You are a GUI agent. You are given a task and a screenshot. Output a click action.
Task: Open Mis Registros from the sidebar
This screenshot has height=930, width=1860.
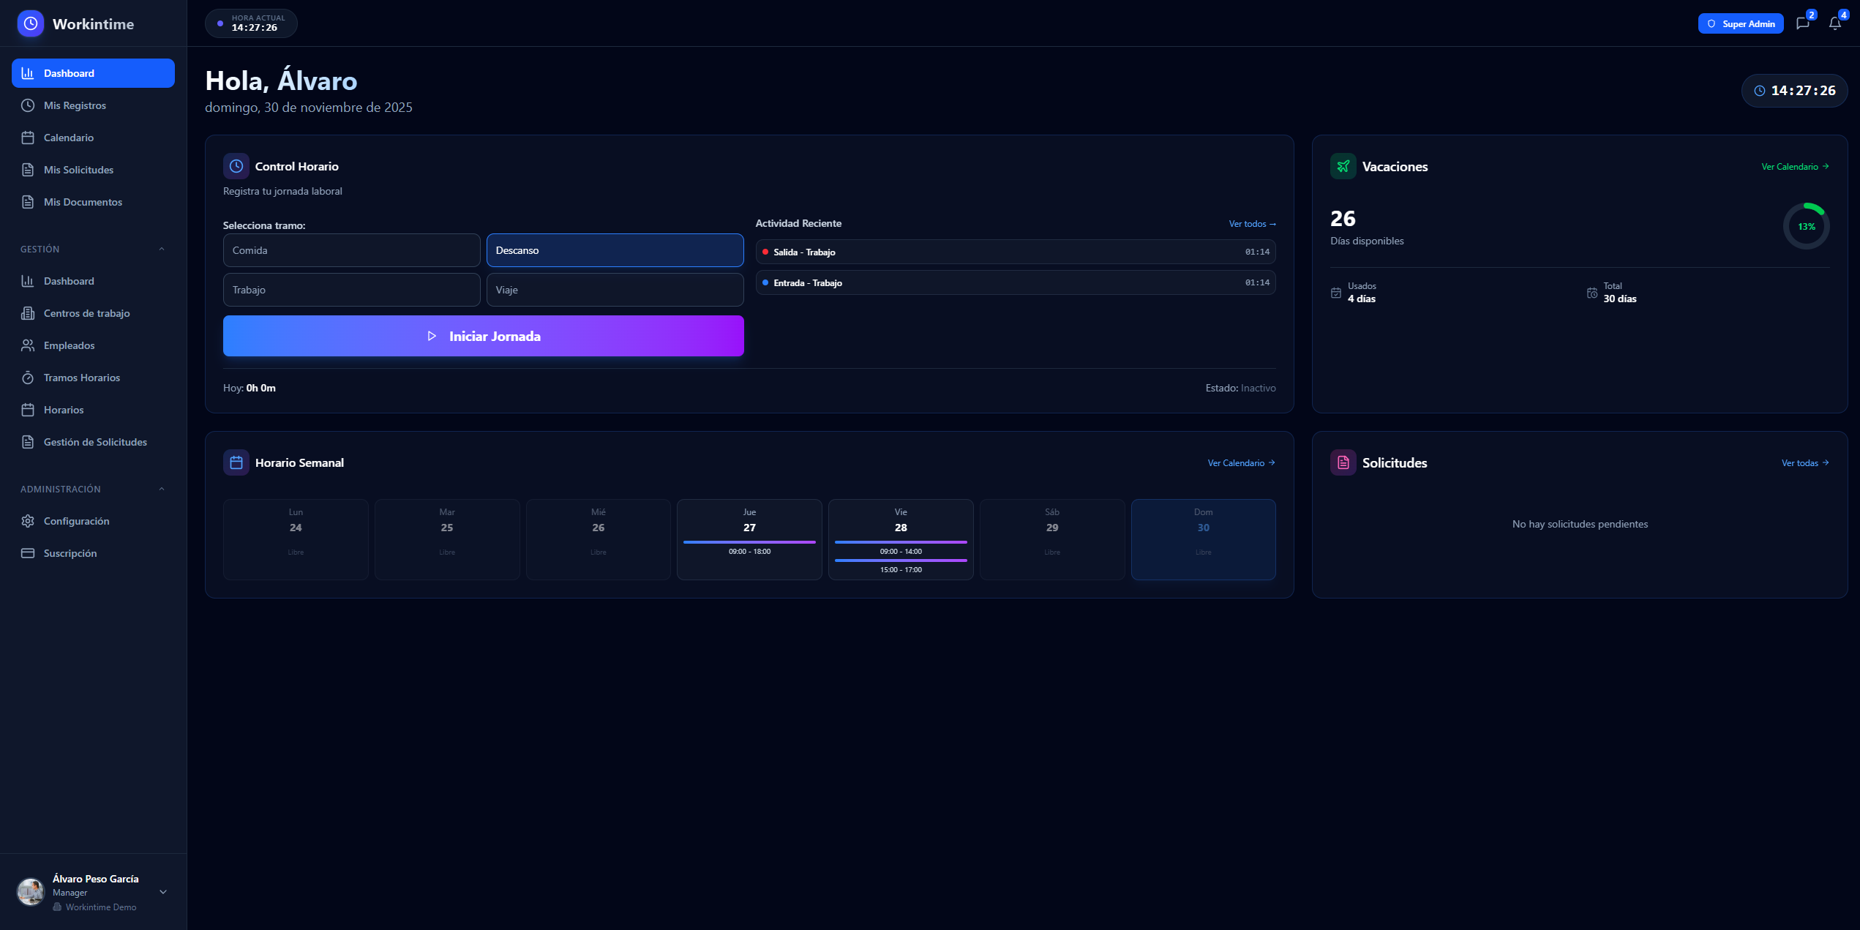point(75,105)
